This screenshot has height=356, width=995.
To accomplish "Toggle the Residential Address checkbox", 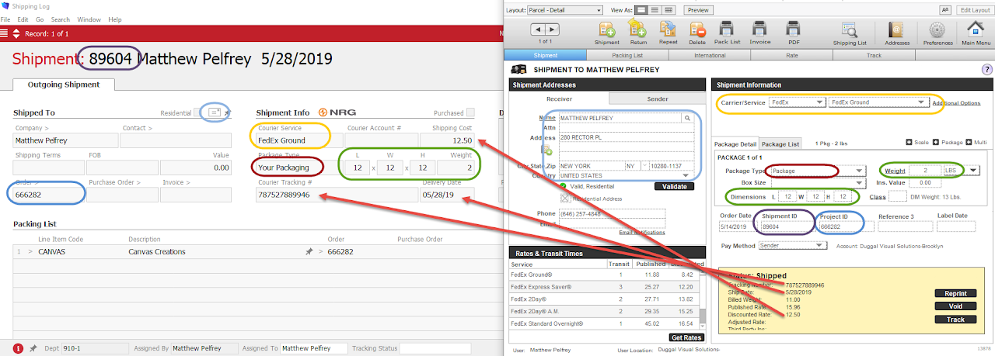I will (564, 198).
